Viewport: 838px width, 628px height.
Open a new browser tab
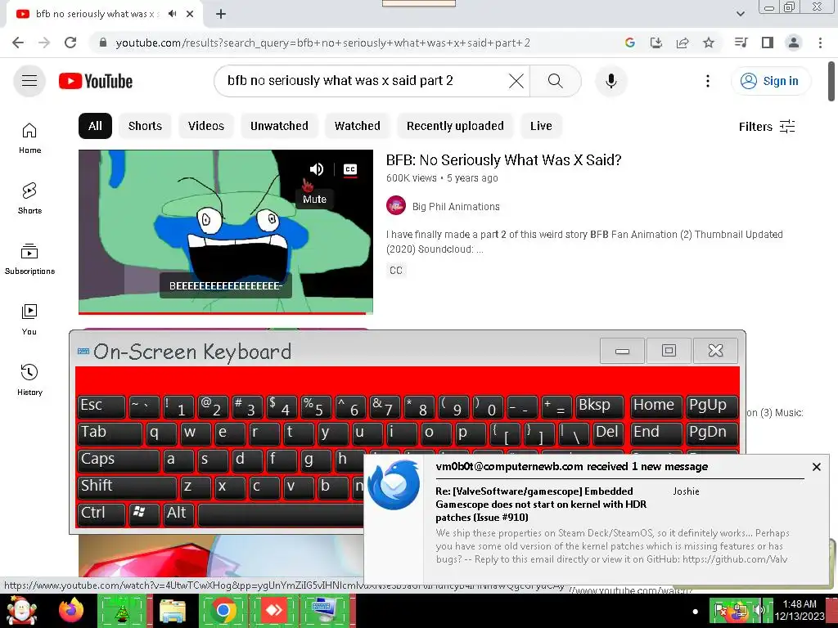click(221, 14)
